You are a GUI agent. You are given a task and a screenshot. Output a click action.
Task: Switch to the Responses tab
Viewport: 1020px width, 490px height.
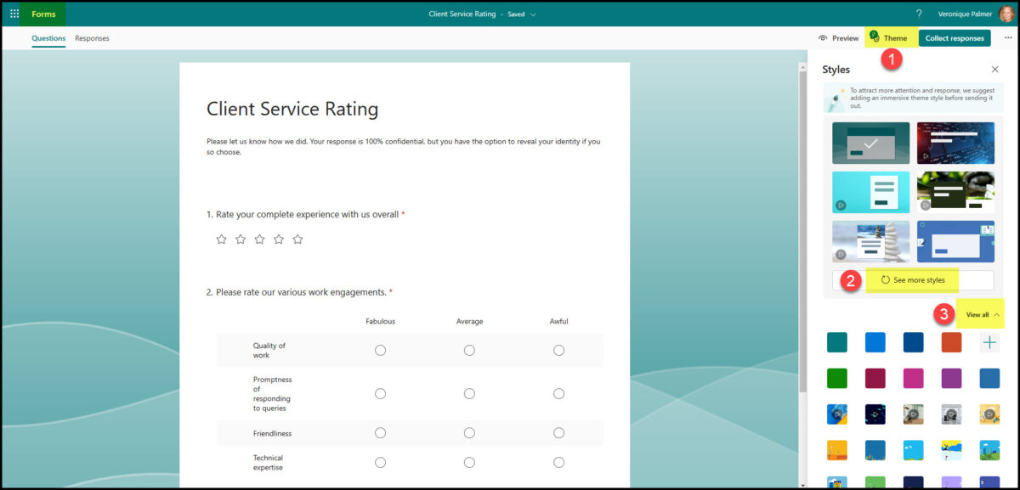93,38
